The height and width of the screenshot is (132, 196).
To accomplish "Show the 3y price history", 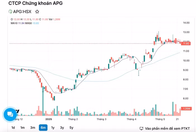I will pos(62,128).
